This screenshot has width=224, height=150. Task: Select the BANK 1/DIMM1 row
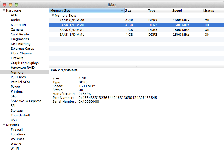pos(136,35)
